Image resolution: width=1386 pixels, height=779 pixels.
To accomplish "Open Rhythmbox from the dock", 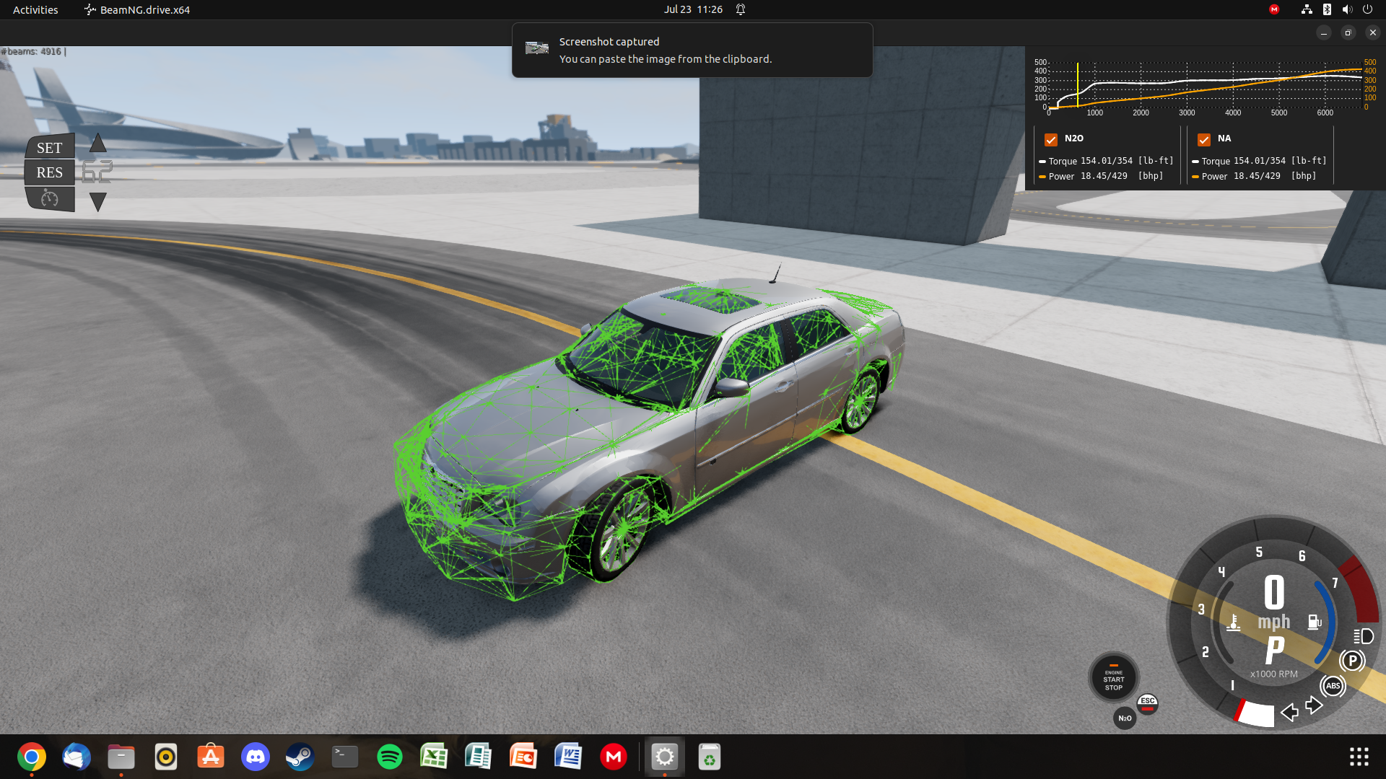I will click(x=166, y=757).
